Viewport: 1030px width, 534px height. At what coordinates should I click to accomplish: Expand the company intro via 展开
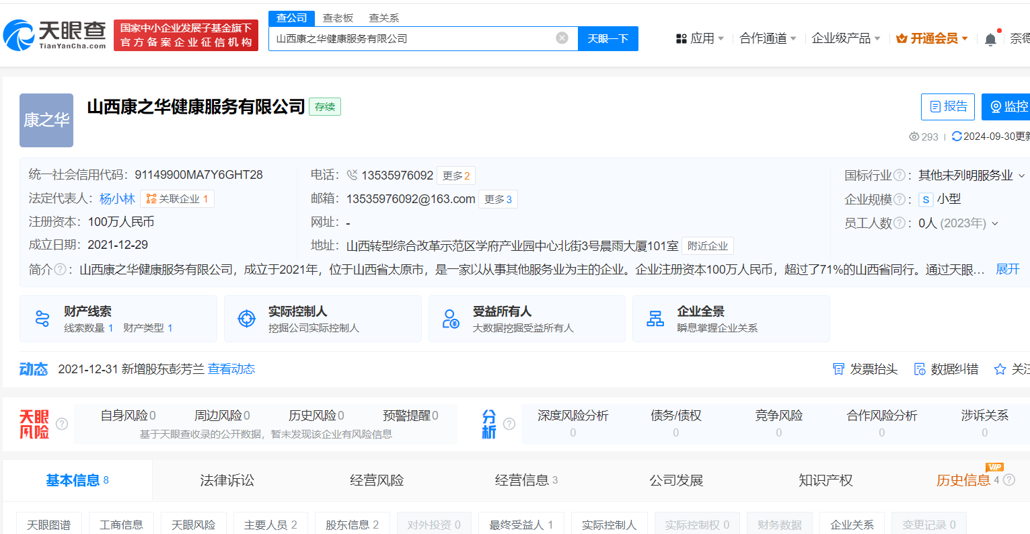click(1008, 270)
